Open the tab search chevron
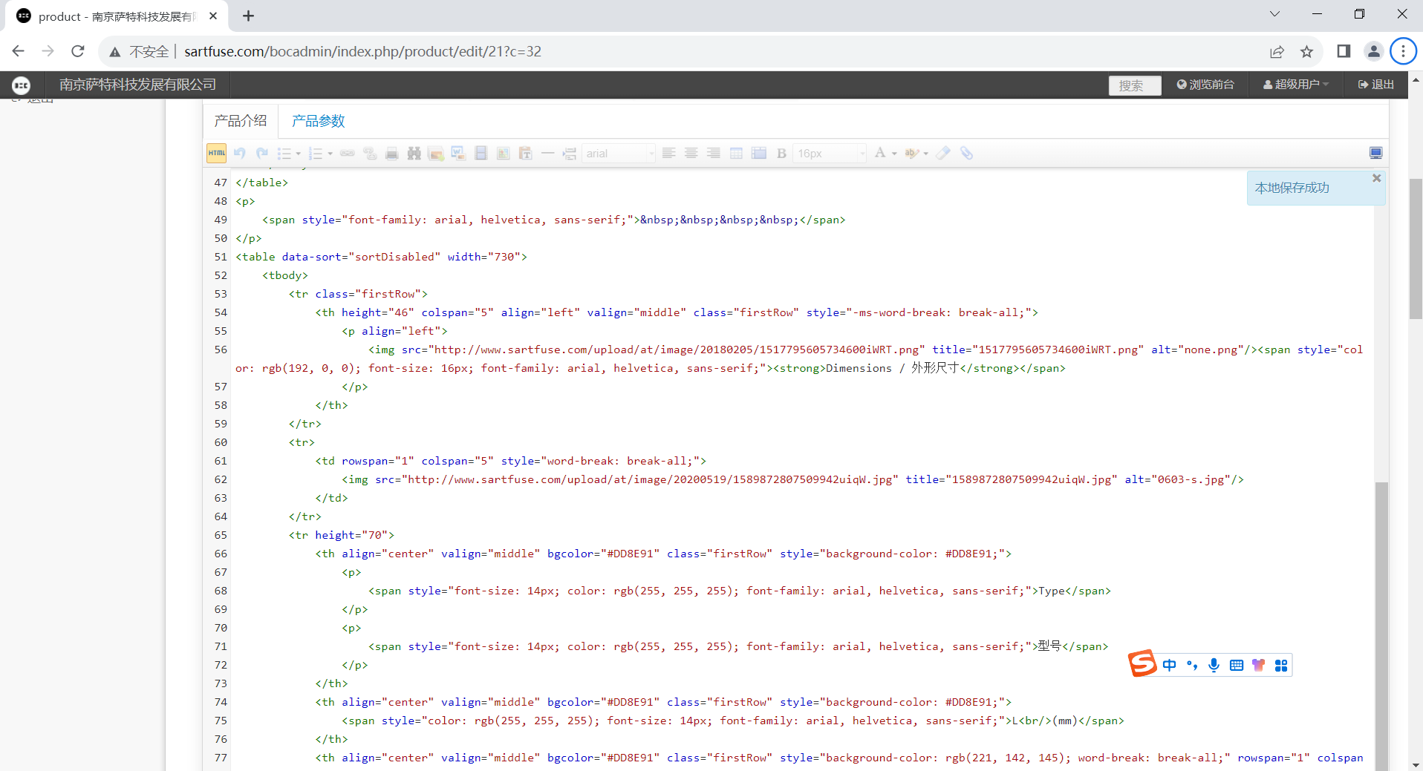 point(1274,13)
